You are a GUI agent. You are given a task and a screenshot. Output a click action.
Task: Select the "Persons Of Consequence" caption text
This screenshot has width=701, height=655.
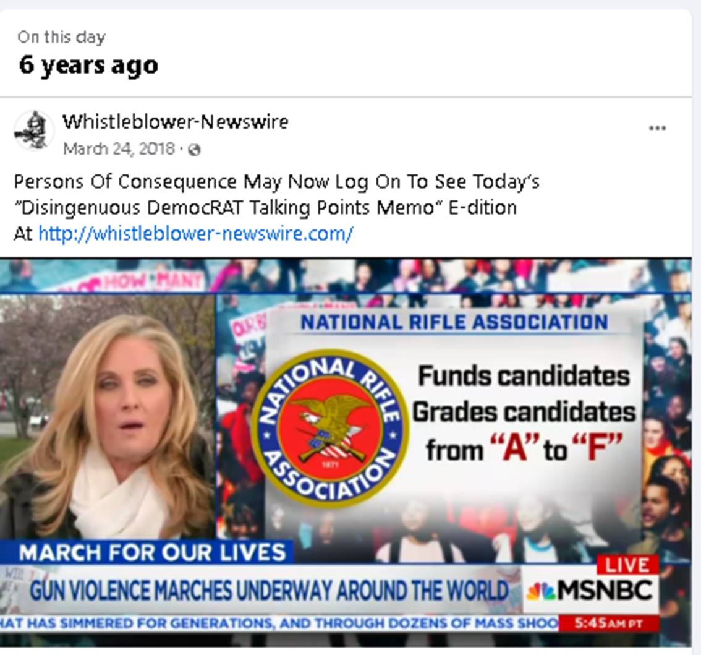[x=125, y=182]
